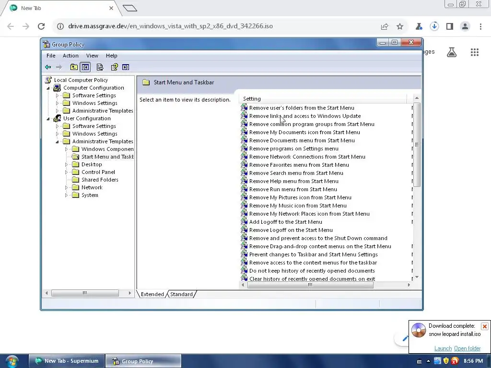
Task: Click the Launch link in download notification
Action: (x=443, y=348)
